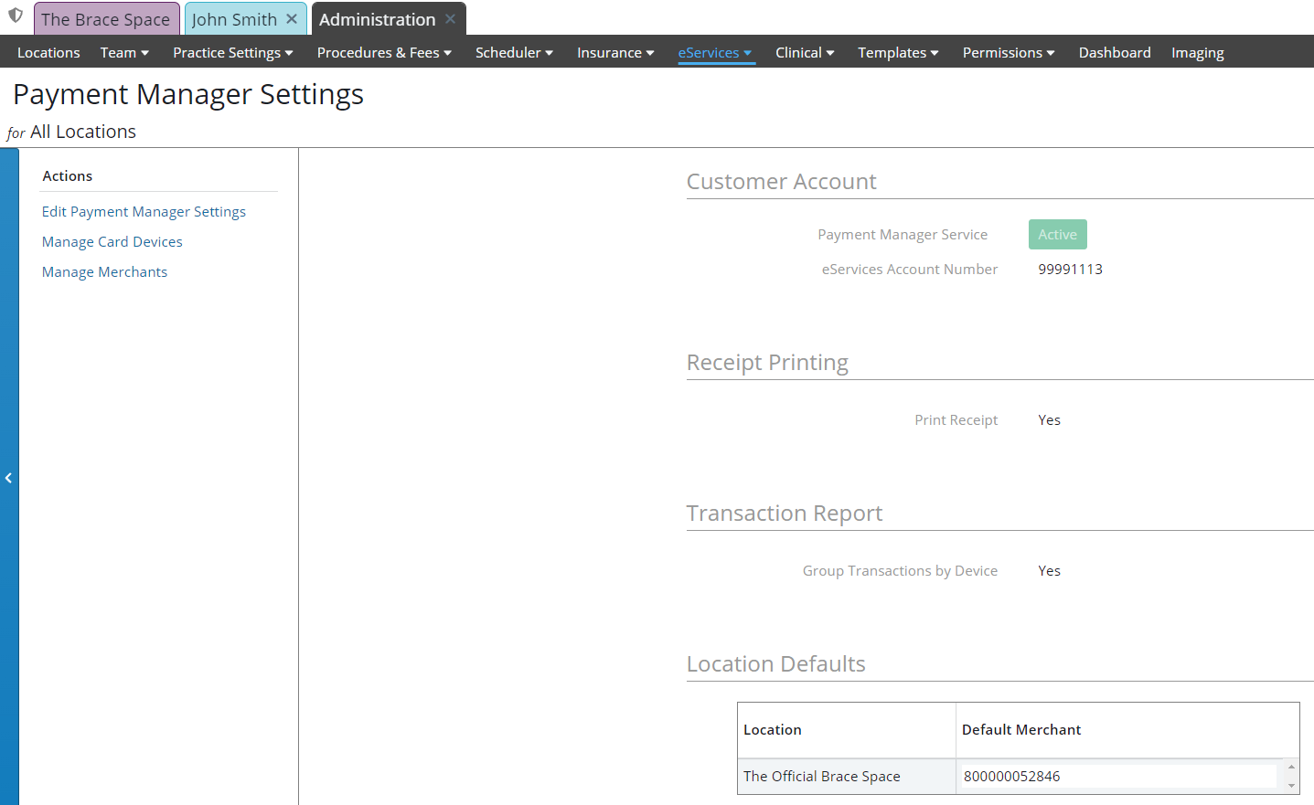Screen dimensions: 1314x805
Task: Open the eServices dropdown
Action: pyautogui.click(x=715, y=53)
